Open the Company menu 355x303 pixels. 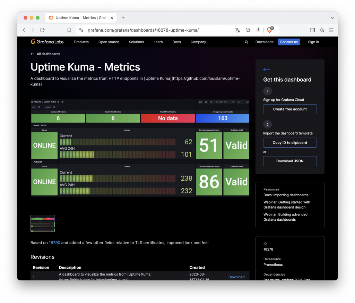point(198,42)
